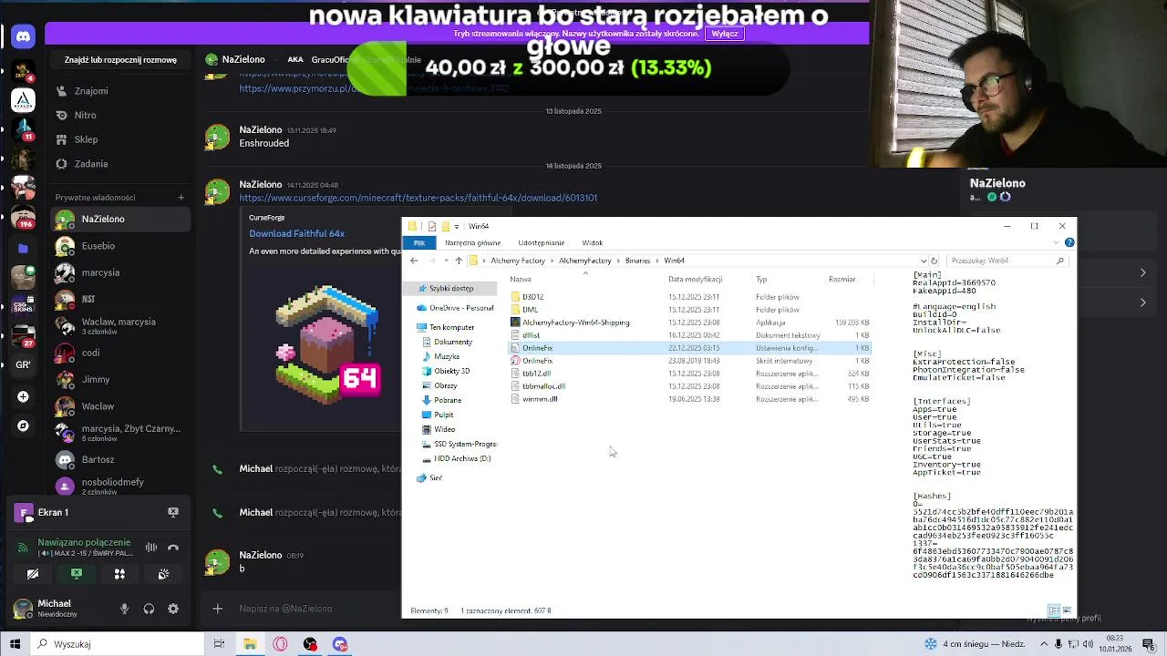Open Windows Start menu

point(15,644)
